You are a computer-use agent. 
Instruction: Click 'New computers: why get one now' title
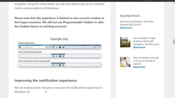pos(146,61)
